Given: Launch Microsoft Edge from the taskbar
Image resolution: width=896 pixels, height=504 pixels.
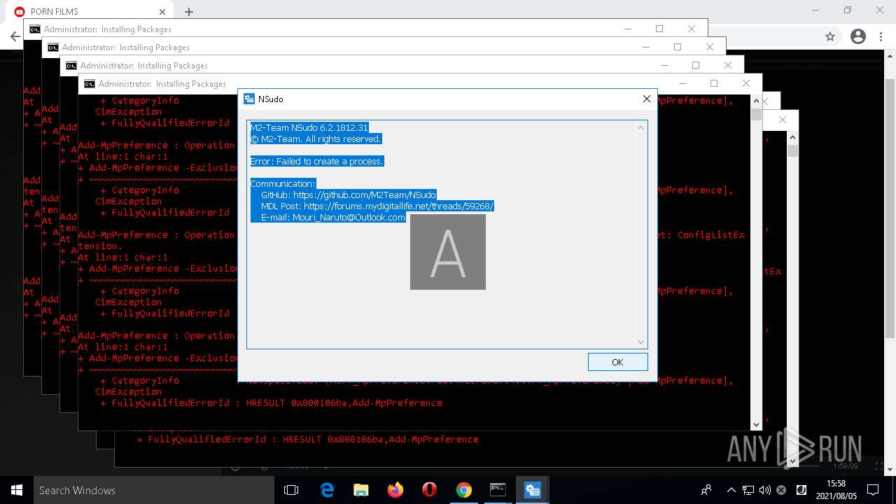Looking at the screenshot, I should pyautogui.click(x=327, y=490).
